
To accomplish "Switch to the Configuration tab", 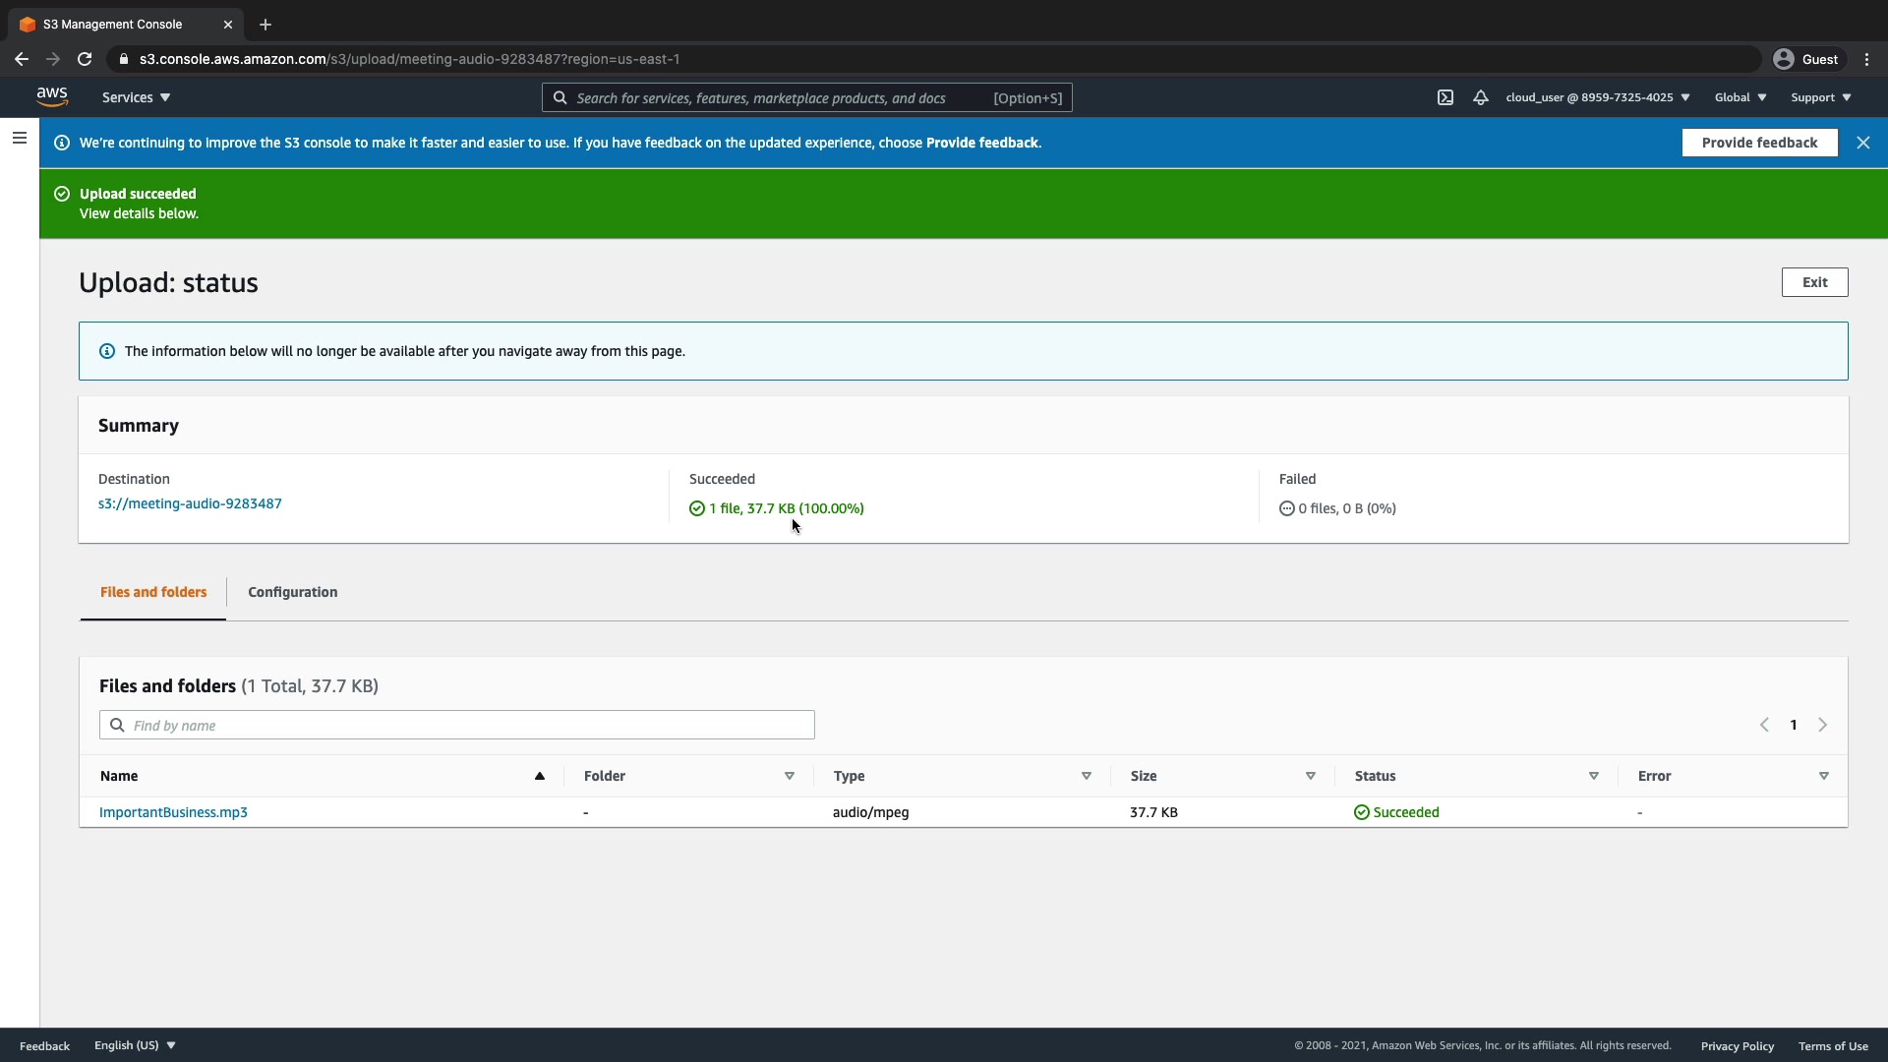I will coord(292,592).
